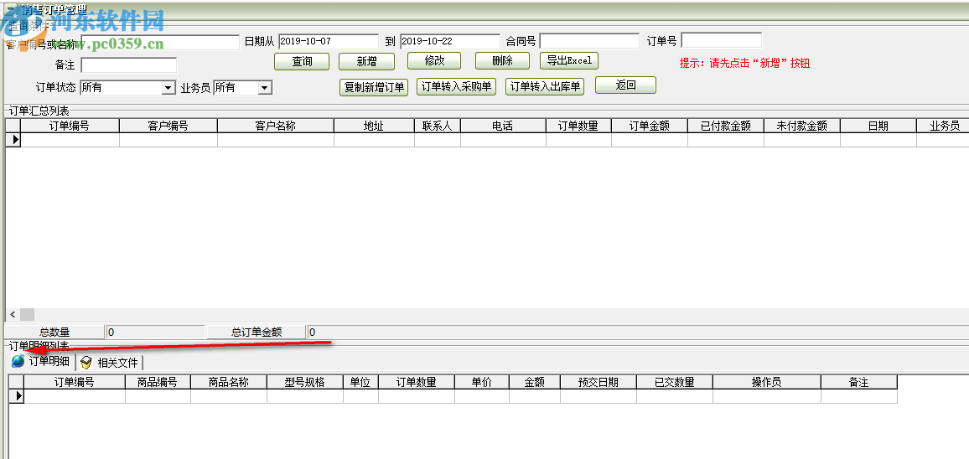Viewport: 969px width, 459px height.
Task: Click the 订单编号 header in 订单汇总列表
Action: 70,126
